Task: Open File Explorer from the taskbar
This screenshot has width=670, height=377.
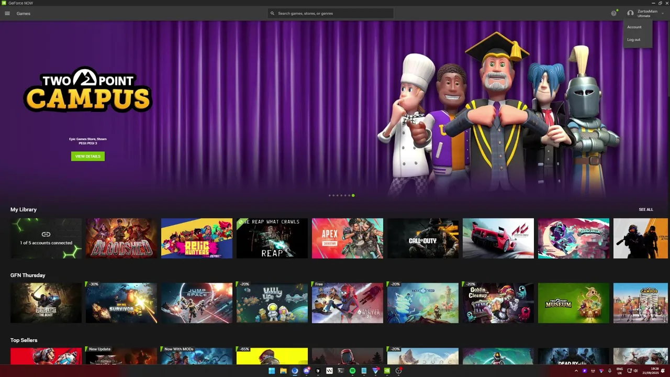Action: pyautogui.click(x=283, y=371)
